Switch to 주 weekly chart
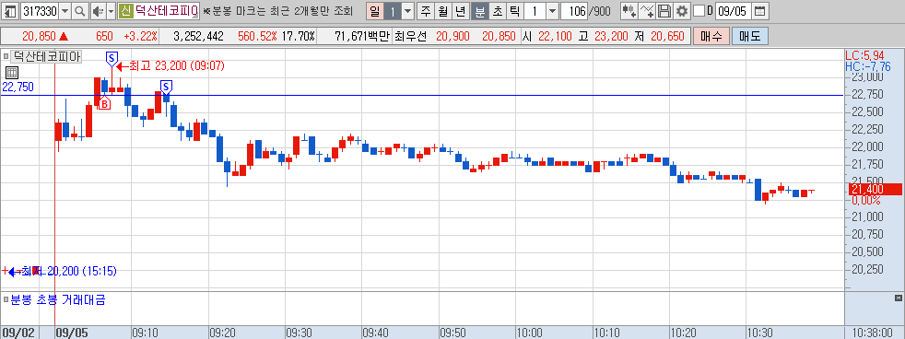905x339 pixels. [x=426, y=11]
